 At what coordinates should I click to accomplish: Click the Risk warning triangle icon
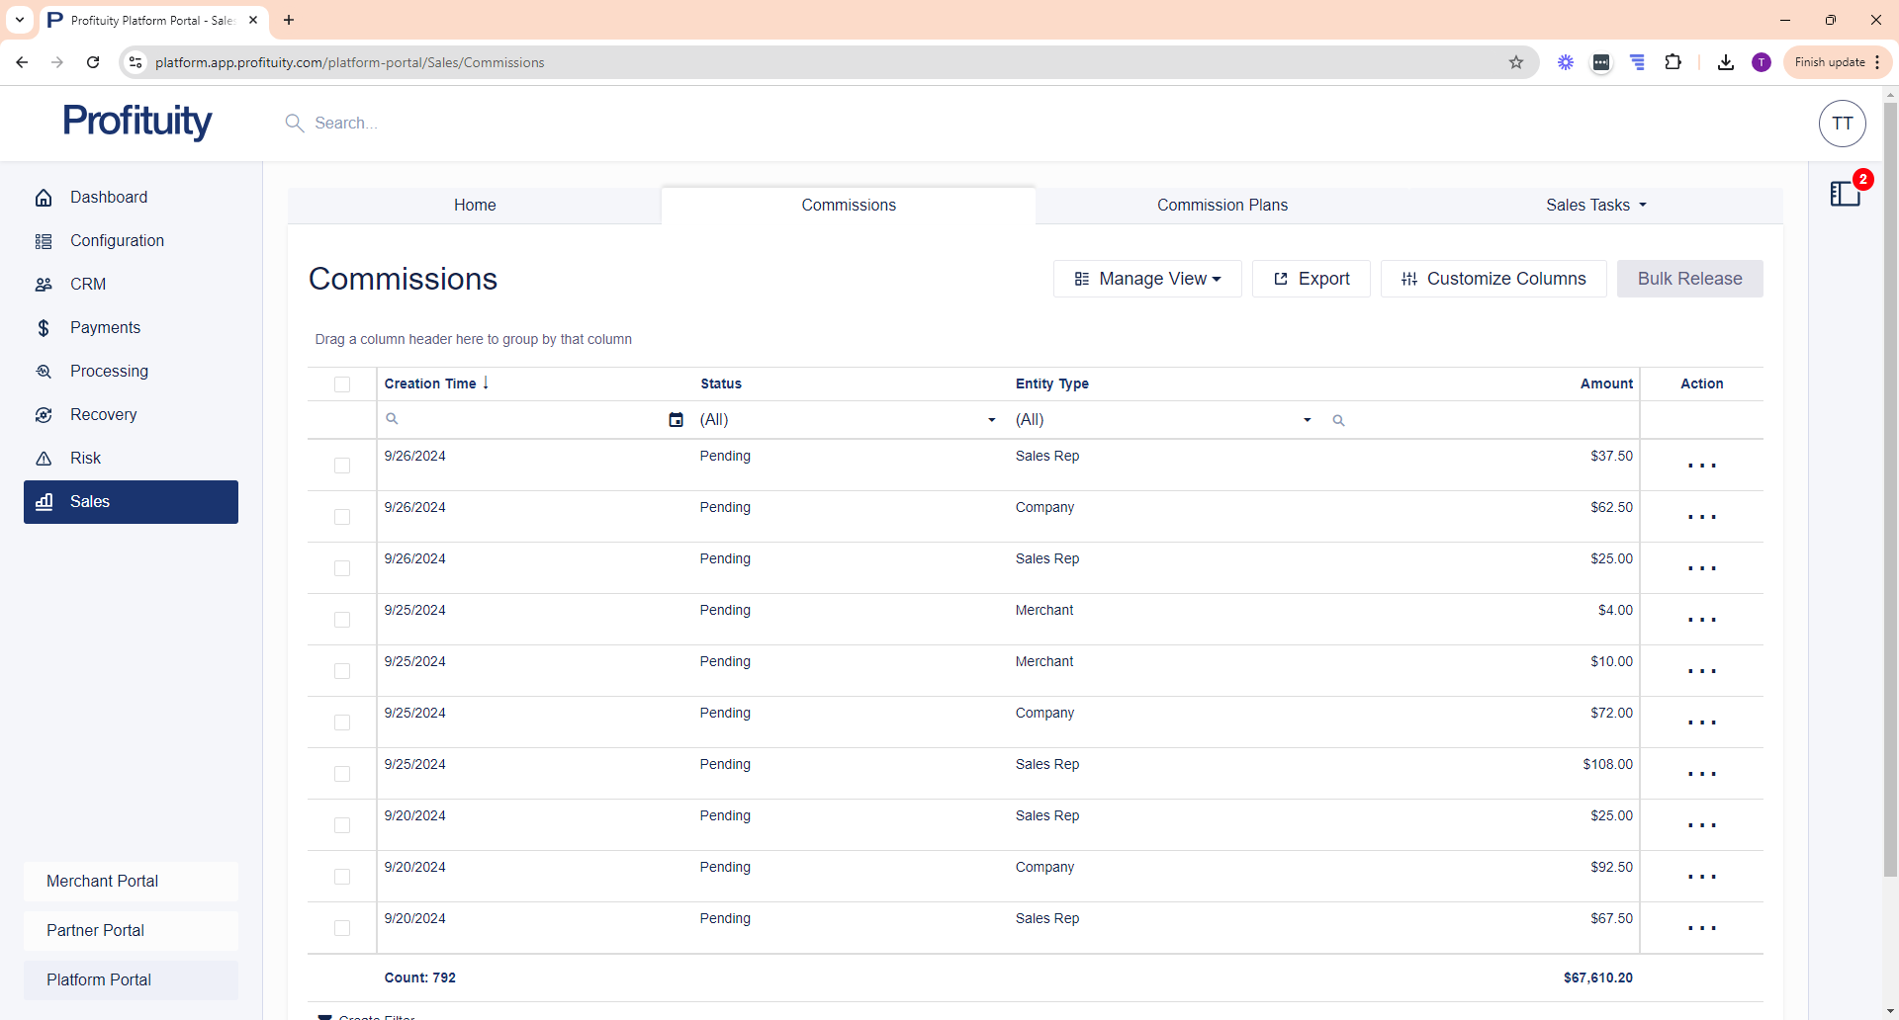(44, 459)
